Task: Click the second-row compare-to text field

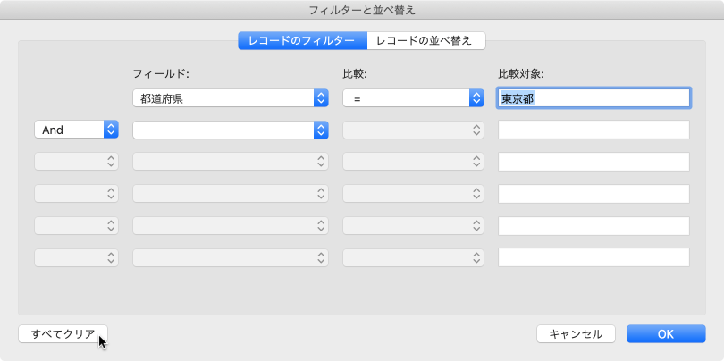Action: (x=594, y=130)
